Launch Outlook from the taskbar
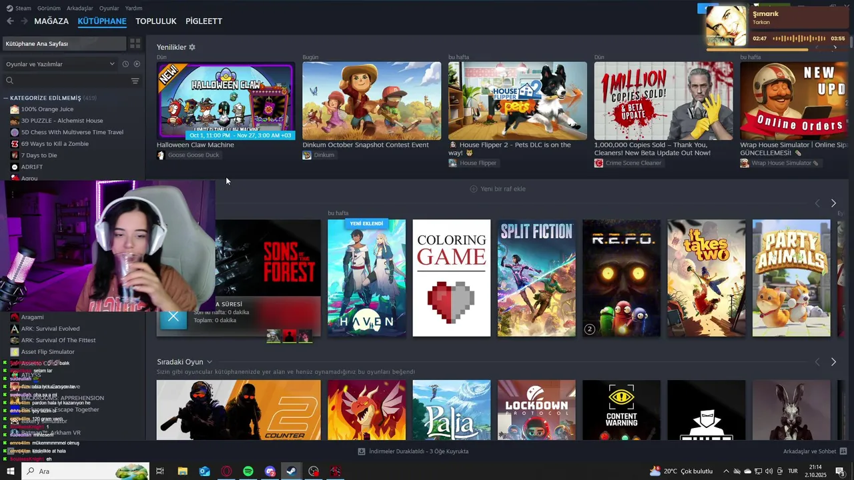Viewport: 854px width, 480px height. coord(204,471)
